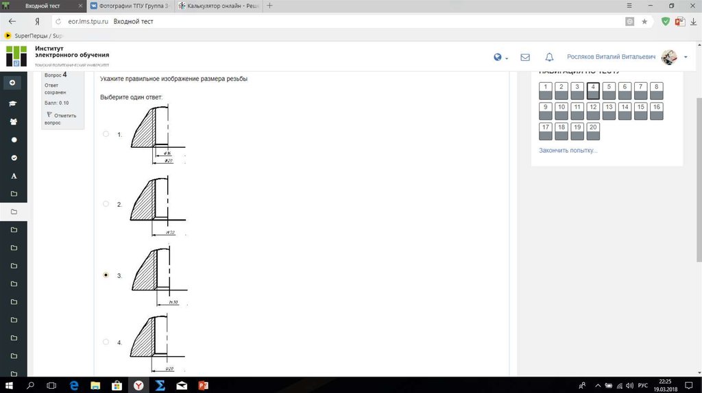Select answer option 4 radio button

tap(106, 342)
